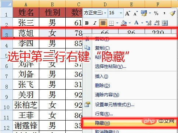Screen dimensions: 178x133
Task: Apply the accounting number format icon
Action: (144, 13)
